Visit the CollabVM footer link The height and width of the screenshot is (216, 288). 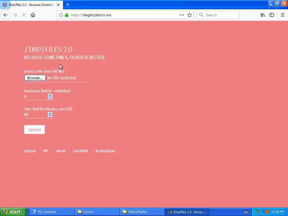pos(80,151)
